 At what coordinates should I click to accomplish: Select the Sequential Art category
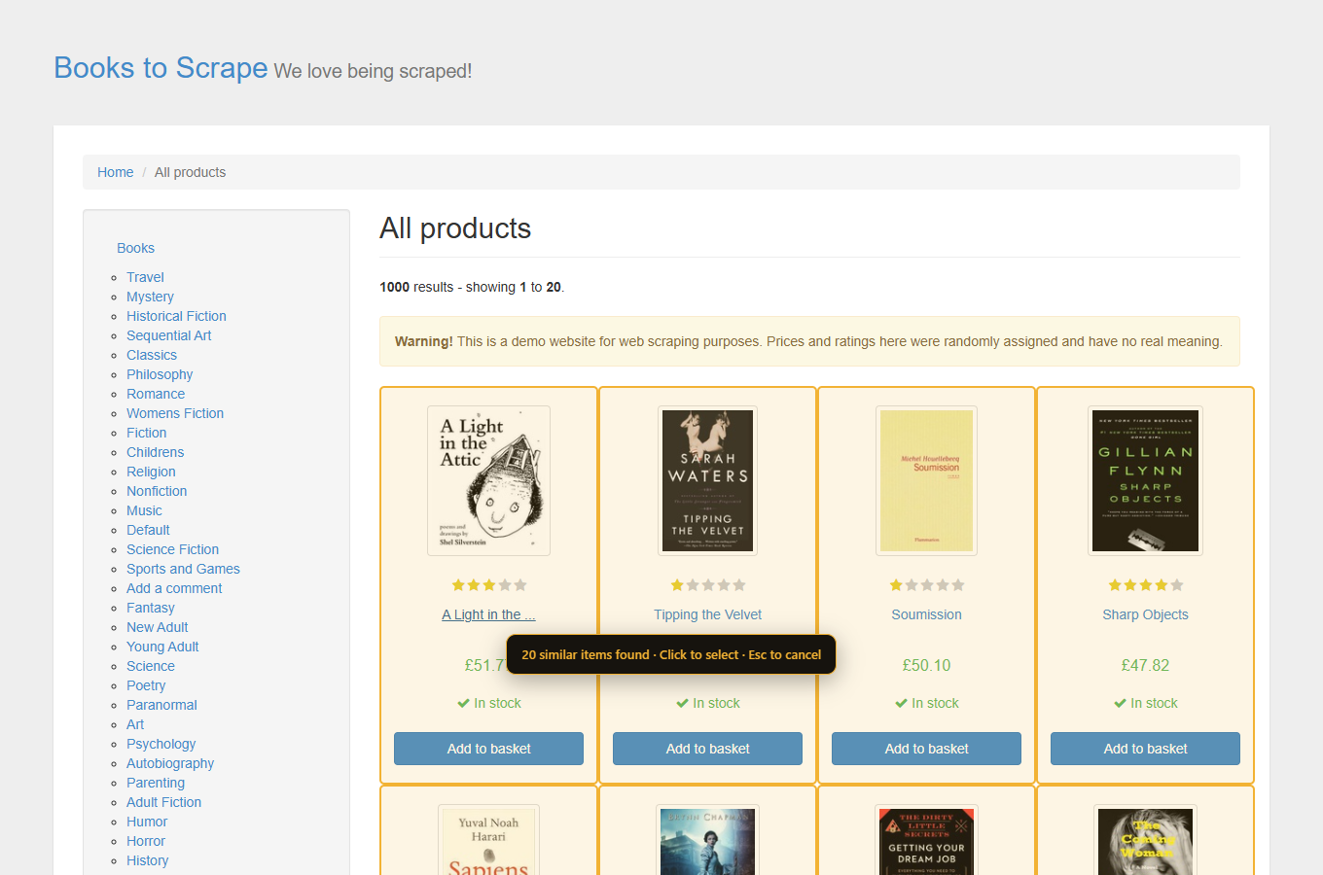(x=168, y=335)
